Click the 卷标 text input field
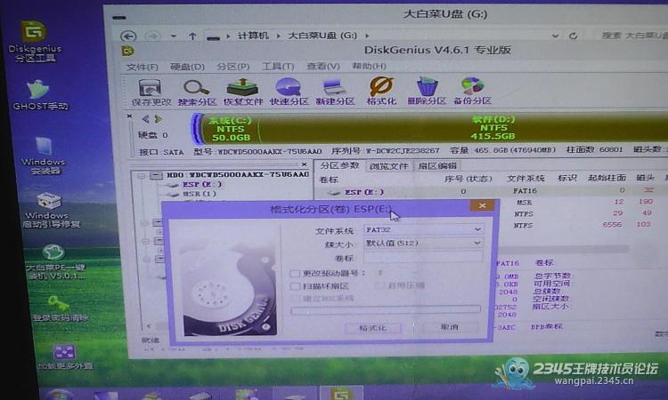 (x=423, y=257)
